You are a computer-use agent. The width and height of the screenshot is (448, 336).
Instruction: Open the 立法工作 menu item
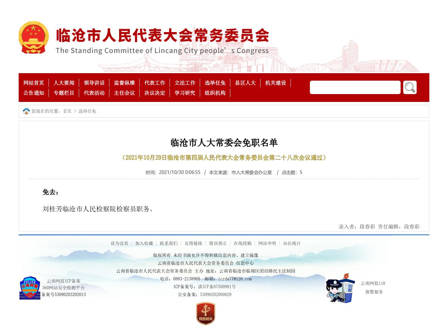point(184,83)
